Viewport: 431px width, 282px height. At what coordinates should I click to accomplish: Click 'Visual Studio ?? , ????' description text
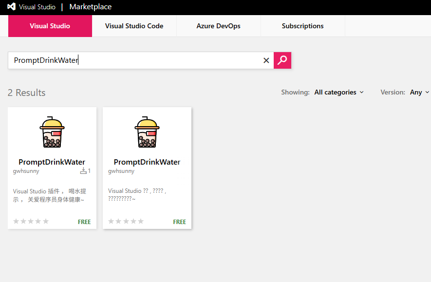[x=137, y=195]
